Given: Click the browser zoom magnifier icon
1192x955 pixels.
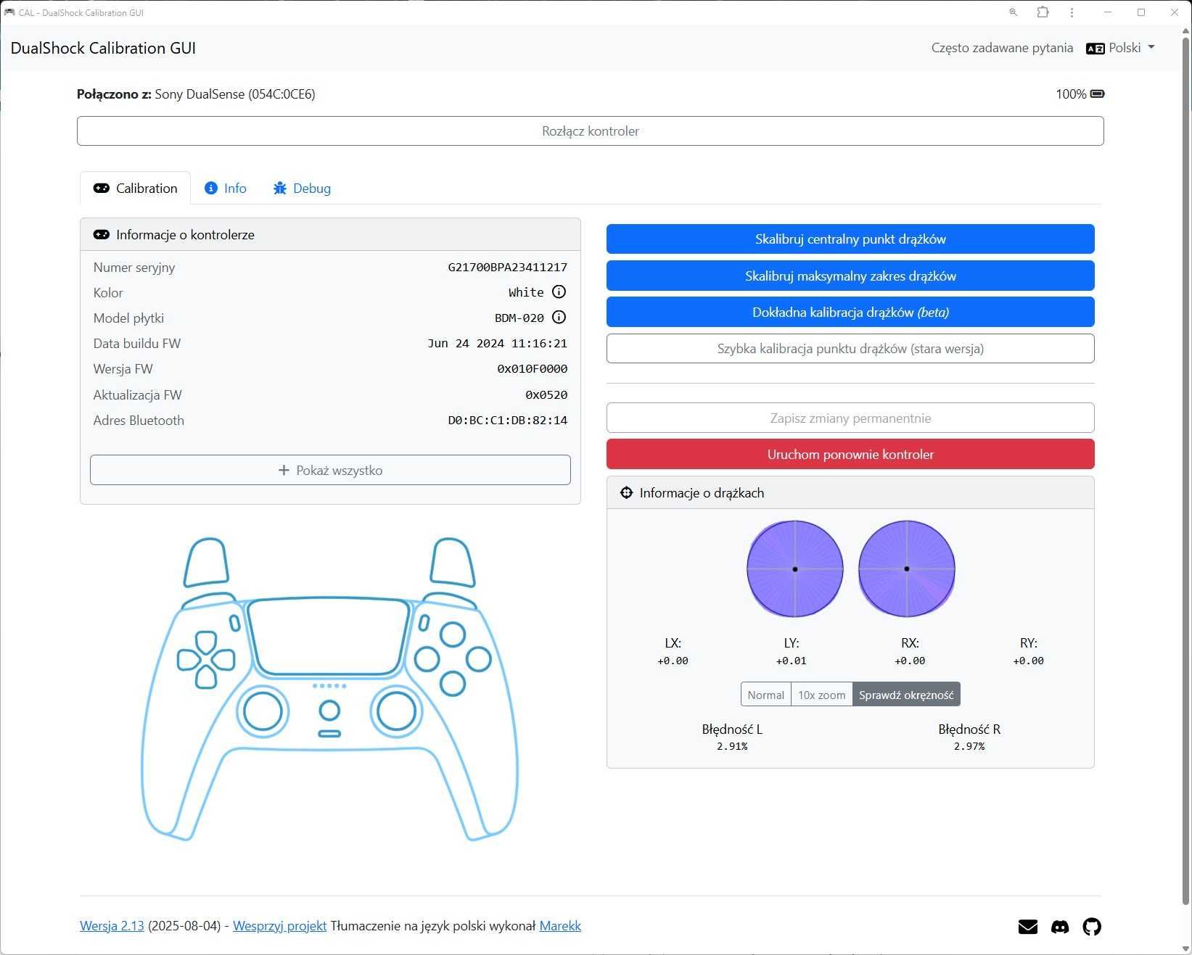Looking at the screenshot, I should tap(1014, 12).
